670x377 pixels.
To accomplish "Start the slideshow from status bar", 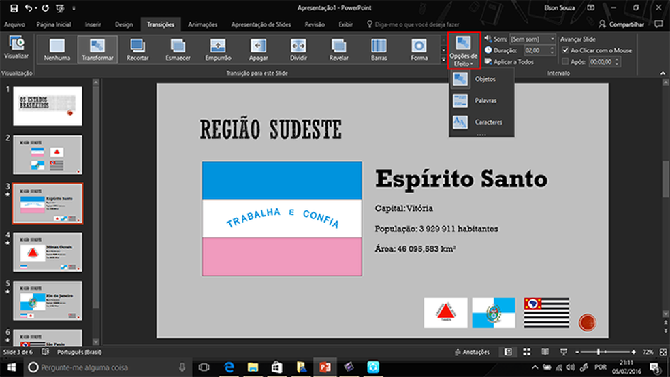I will (x=564, y=352).
